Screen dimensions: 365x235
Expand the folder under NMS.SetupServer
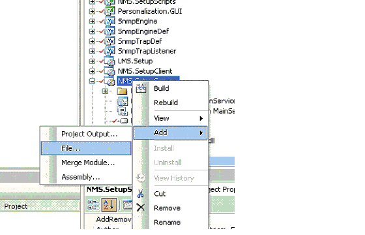[x=105, y=91]
